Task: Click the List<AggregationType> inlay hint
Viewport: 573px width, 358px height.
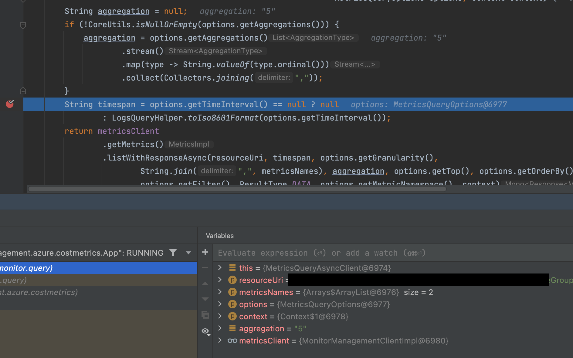Action: pos(313,38)
